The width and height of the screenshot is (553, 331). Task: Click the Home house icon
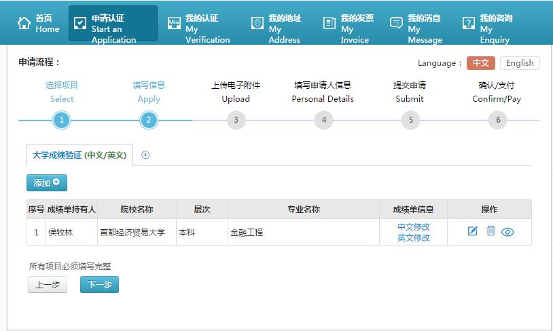pyautogui.click(x=24, y=23)
